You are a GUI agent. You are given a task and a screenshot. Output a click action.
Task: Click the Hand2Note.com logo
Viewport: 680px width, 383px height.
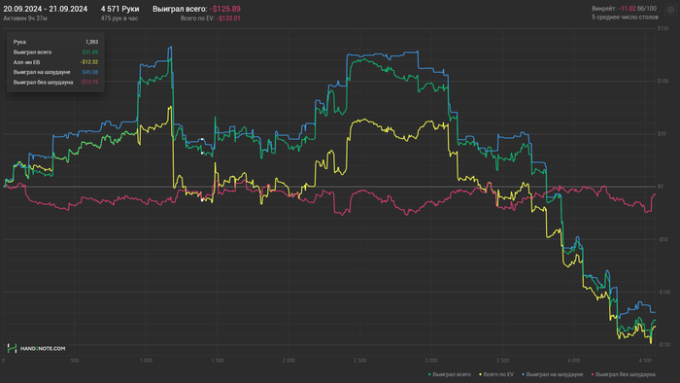[x=37, y=348]
